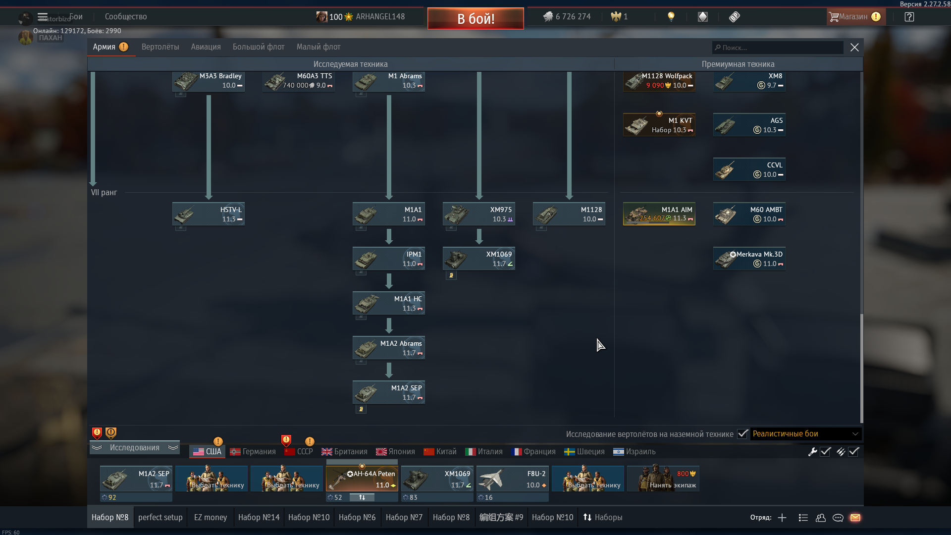This screenshot has width=951, height=535.
Task: Select the M60A3 TTS vehicle
Action: point(299,81)
